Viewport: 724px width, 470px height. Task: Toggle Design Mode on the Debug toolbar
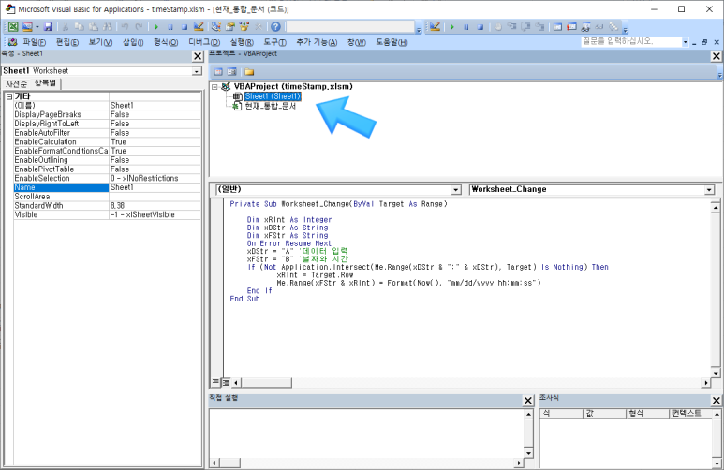435,27
